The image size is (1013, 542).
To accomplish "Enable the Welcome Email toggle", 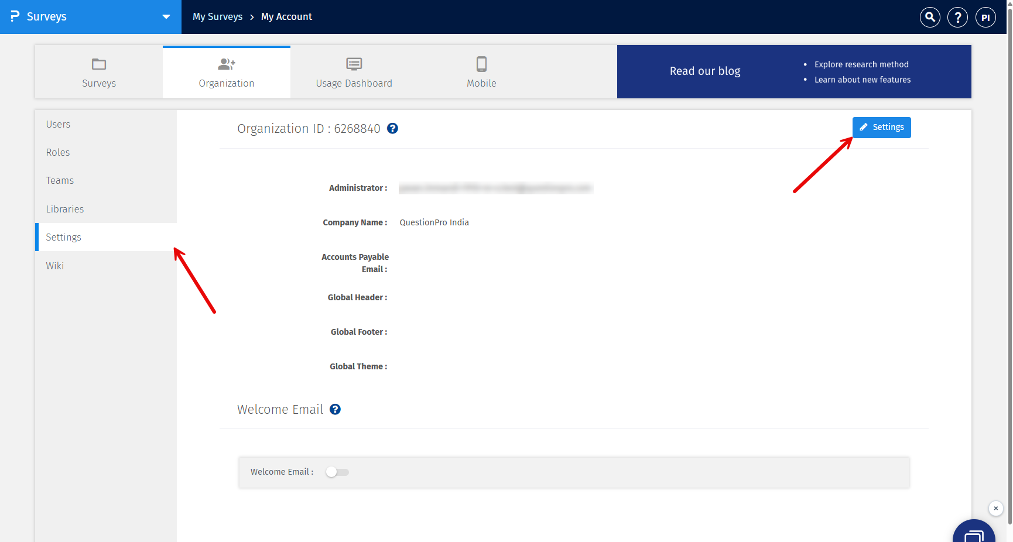I will (337, 472).
